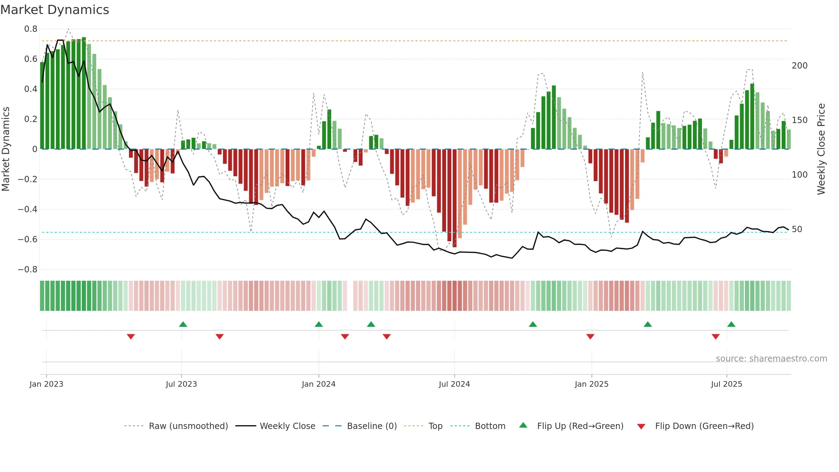Click the Weekly Close Price axis title
This screenshot has width=839, height=472.
(821, 149)
